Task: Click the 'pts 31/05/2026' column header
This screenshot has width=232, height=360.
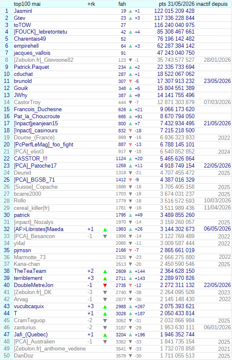Action: pos(176,4)
